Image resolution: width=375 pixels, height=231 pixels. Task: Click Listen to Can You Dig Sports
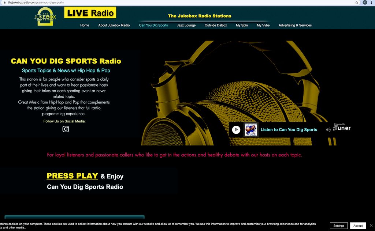(x=289, y=130)
